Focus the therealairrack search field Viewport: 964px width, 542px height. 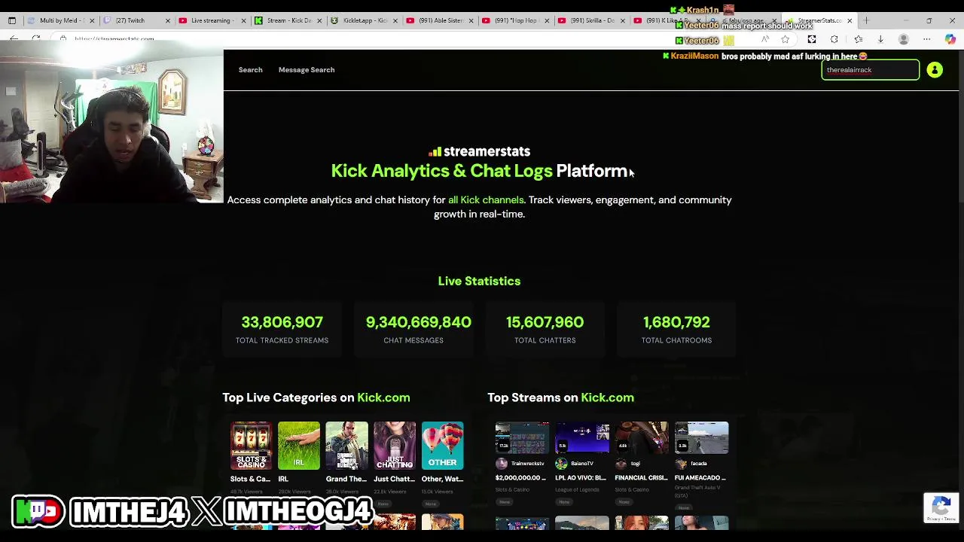871,70
